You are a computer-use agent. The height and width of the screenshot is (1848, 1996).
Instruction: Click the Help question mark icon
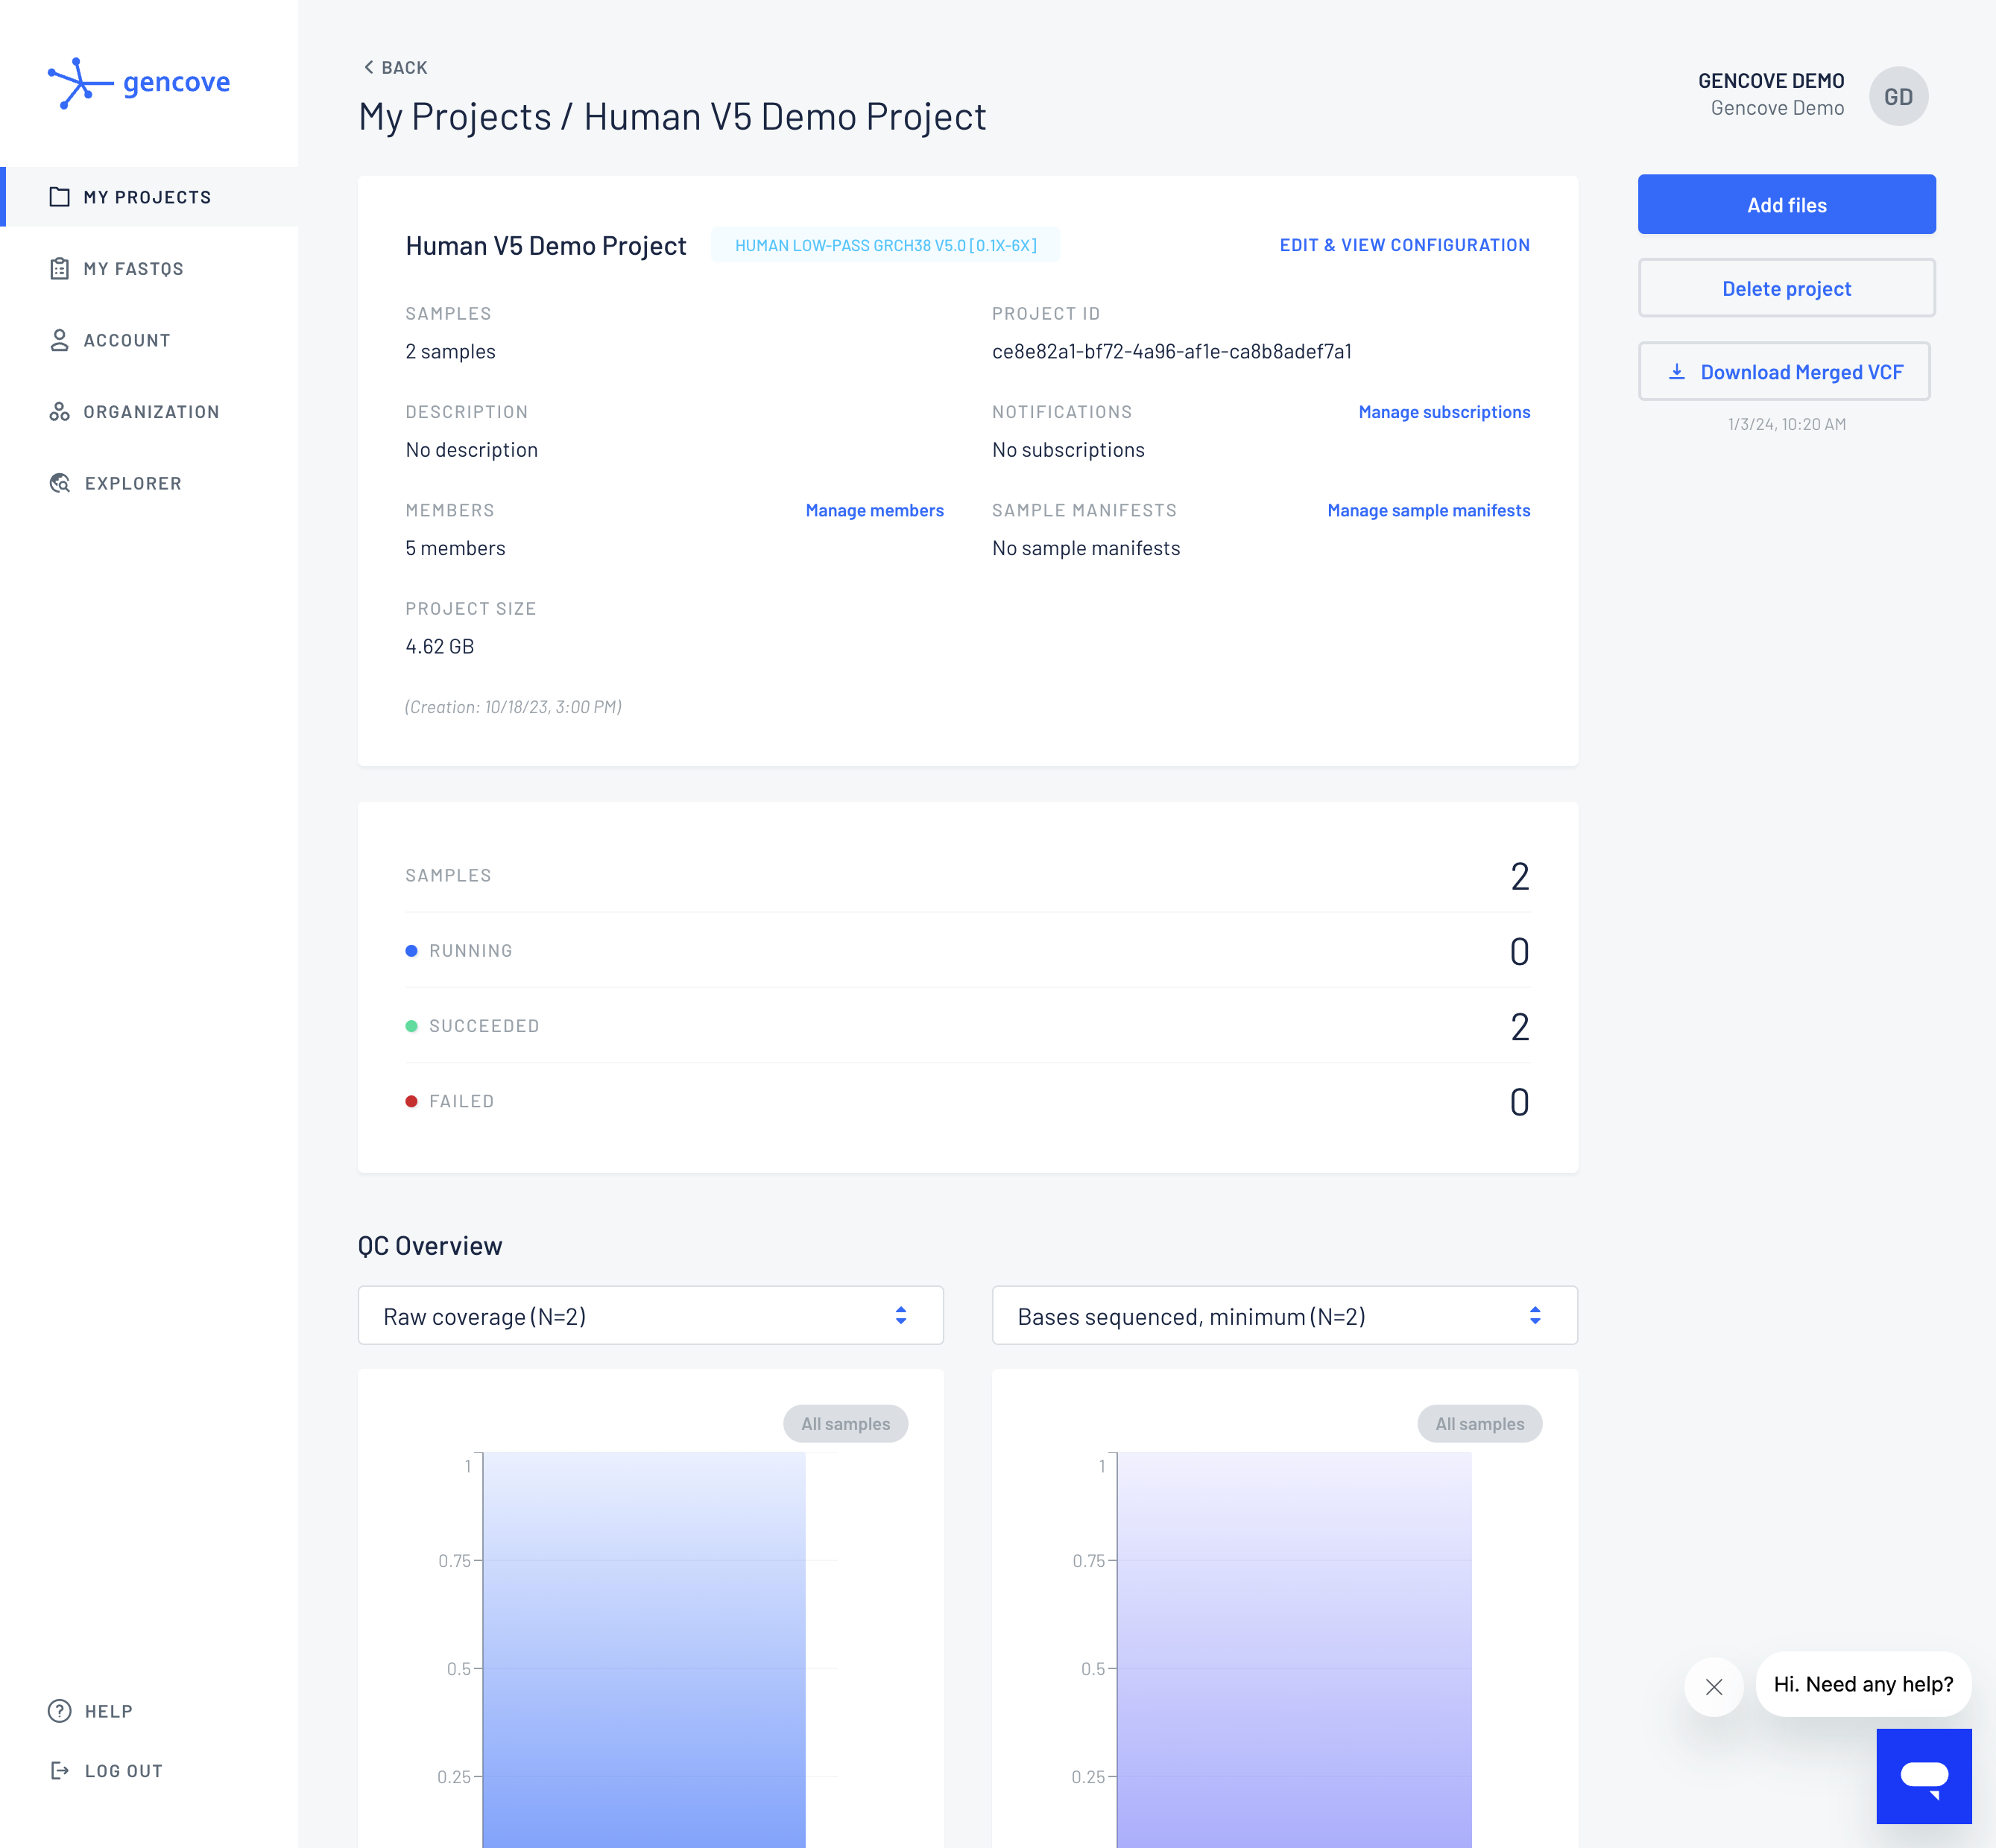click(60, 1711)
